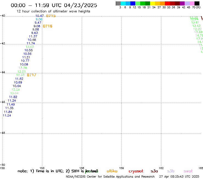The image size is (203, 179).
Task: Click the gray color swatch in the legend
Action: 118,3
